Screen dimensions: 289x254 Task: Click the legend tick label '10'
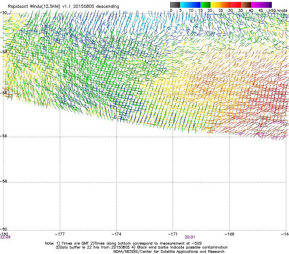[x=191, y=11]
